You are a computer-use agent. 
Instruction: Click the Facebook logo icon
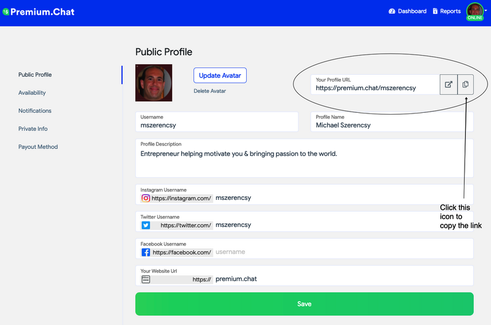(x=145, y=253)
